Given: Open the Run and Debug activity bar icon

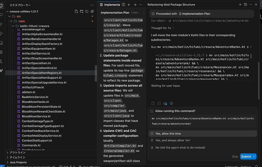Looking at the screenshot, I should 1,33.
